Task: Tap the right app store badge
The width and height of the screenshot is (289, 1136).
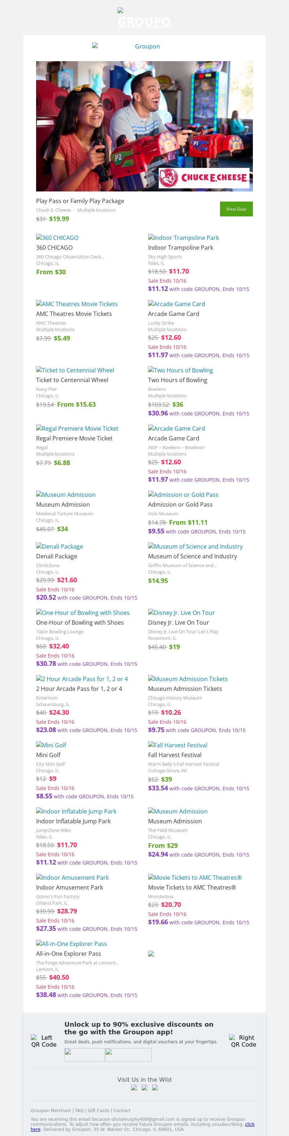Action: coord(128,1055)
